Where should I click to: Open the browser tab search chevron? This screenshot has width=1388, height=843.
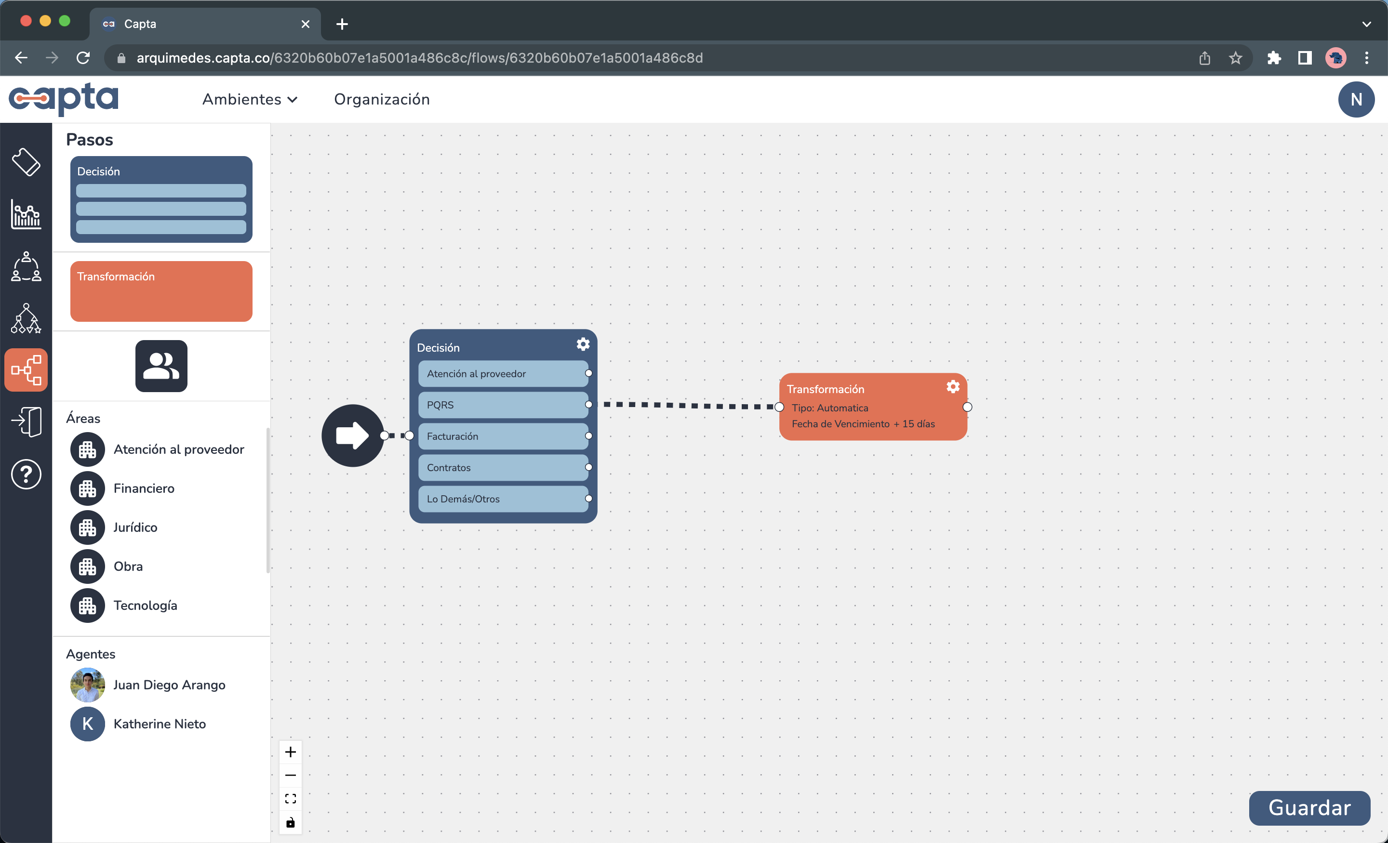point(1367,24)
